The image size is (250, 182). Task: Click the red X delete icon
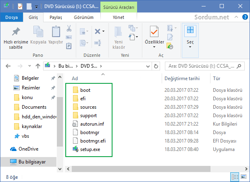pos(98,31)
